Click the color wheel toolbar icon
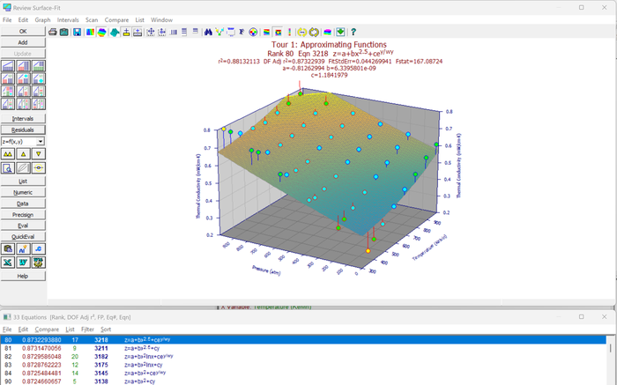The width and height of the screenshot is (617, 385). (x=254, y=33)
